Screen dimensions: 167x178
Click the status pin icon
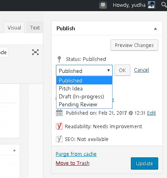click(59, 59)
